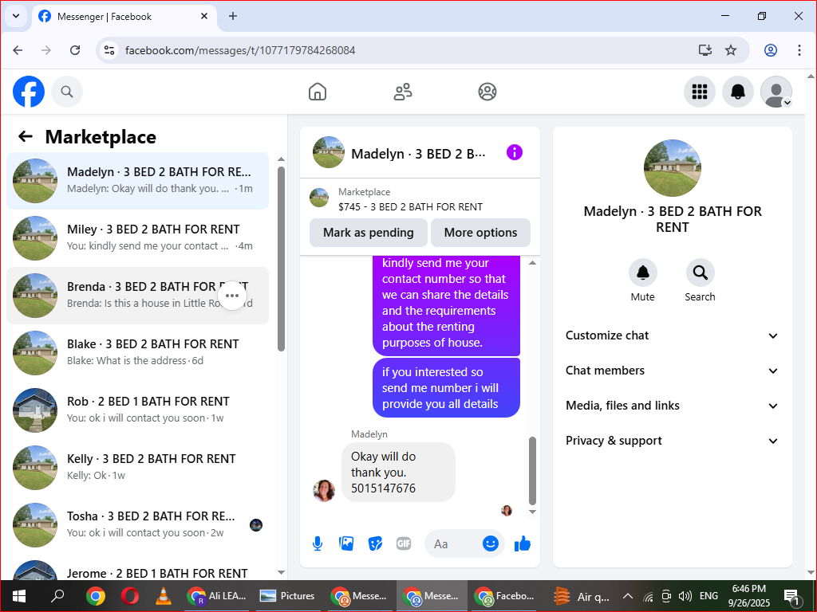Open the Facebook home logo
Viewport: 817px width, 612px height.
click(29, 92)
